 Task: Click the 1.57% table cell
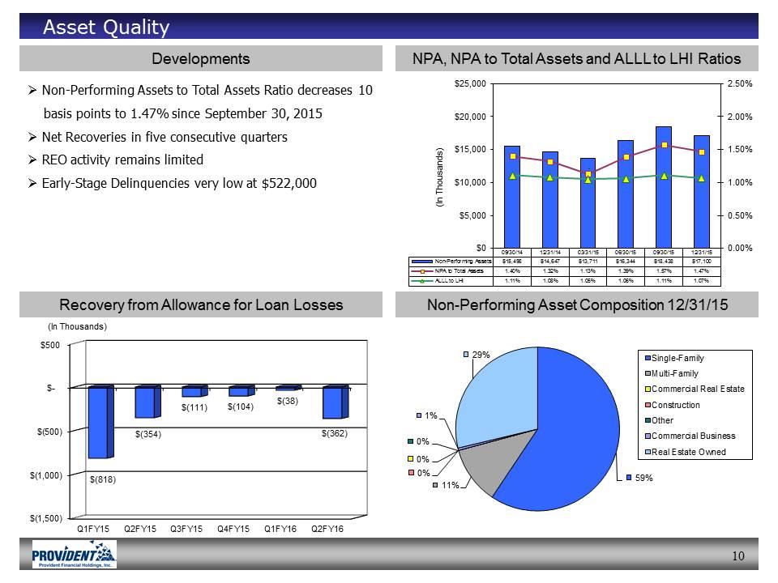pyautogui.click(x=664, y=271)
